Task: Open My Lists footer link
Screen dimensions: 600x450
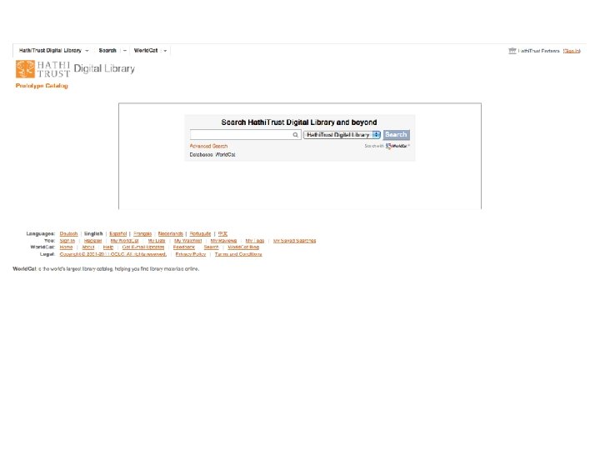Action: [157, 241]
